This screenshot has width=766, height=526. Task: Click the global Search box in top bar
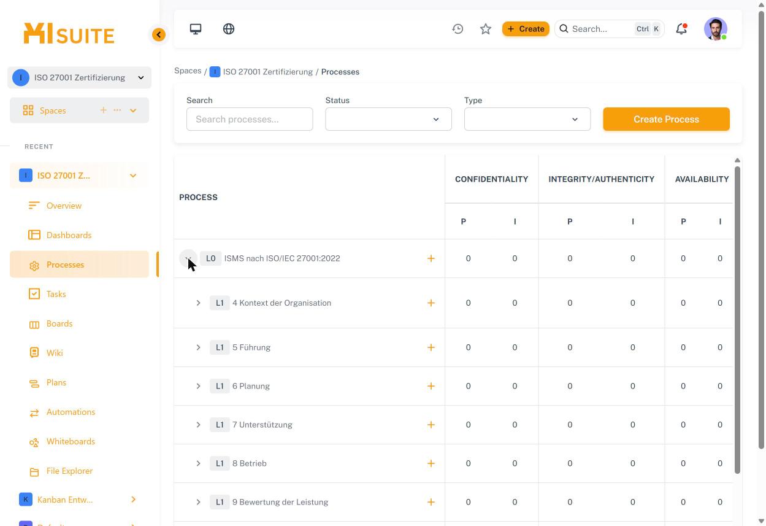[610, 29]
